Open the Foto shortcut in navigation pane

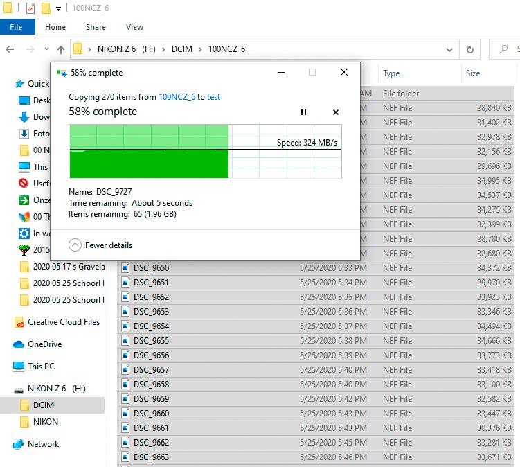click(35, 134)
